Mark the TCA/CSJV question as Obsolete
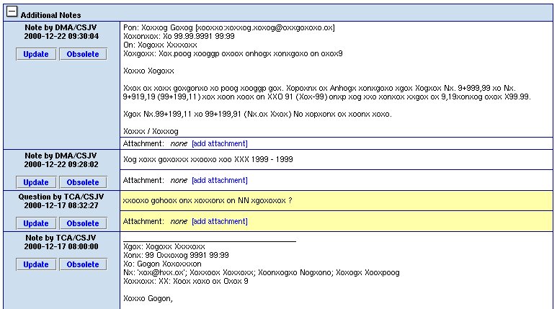 pyautogui.click(x=83, y=223)
